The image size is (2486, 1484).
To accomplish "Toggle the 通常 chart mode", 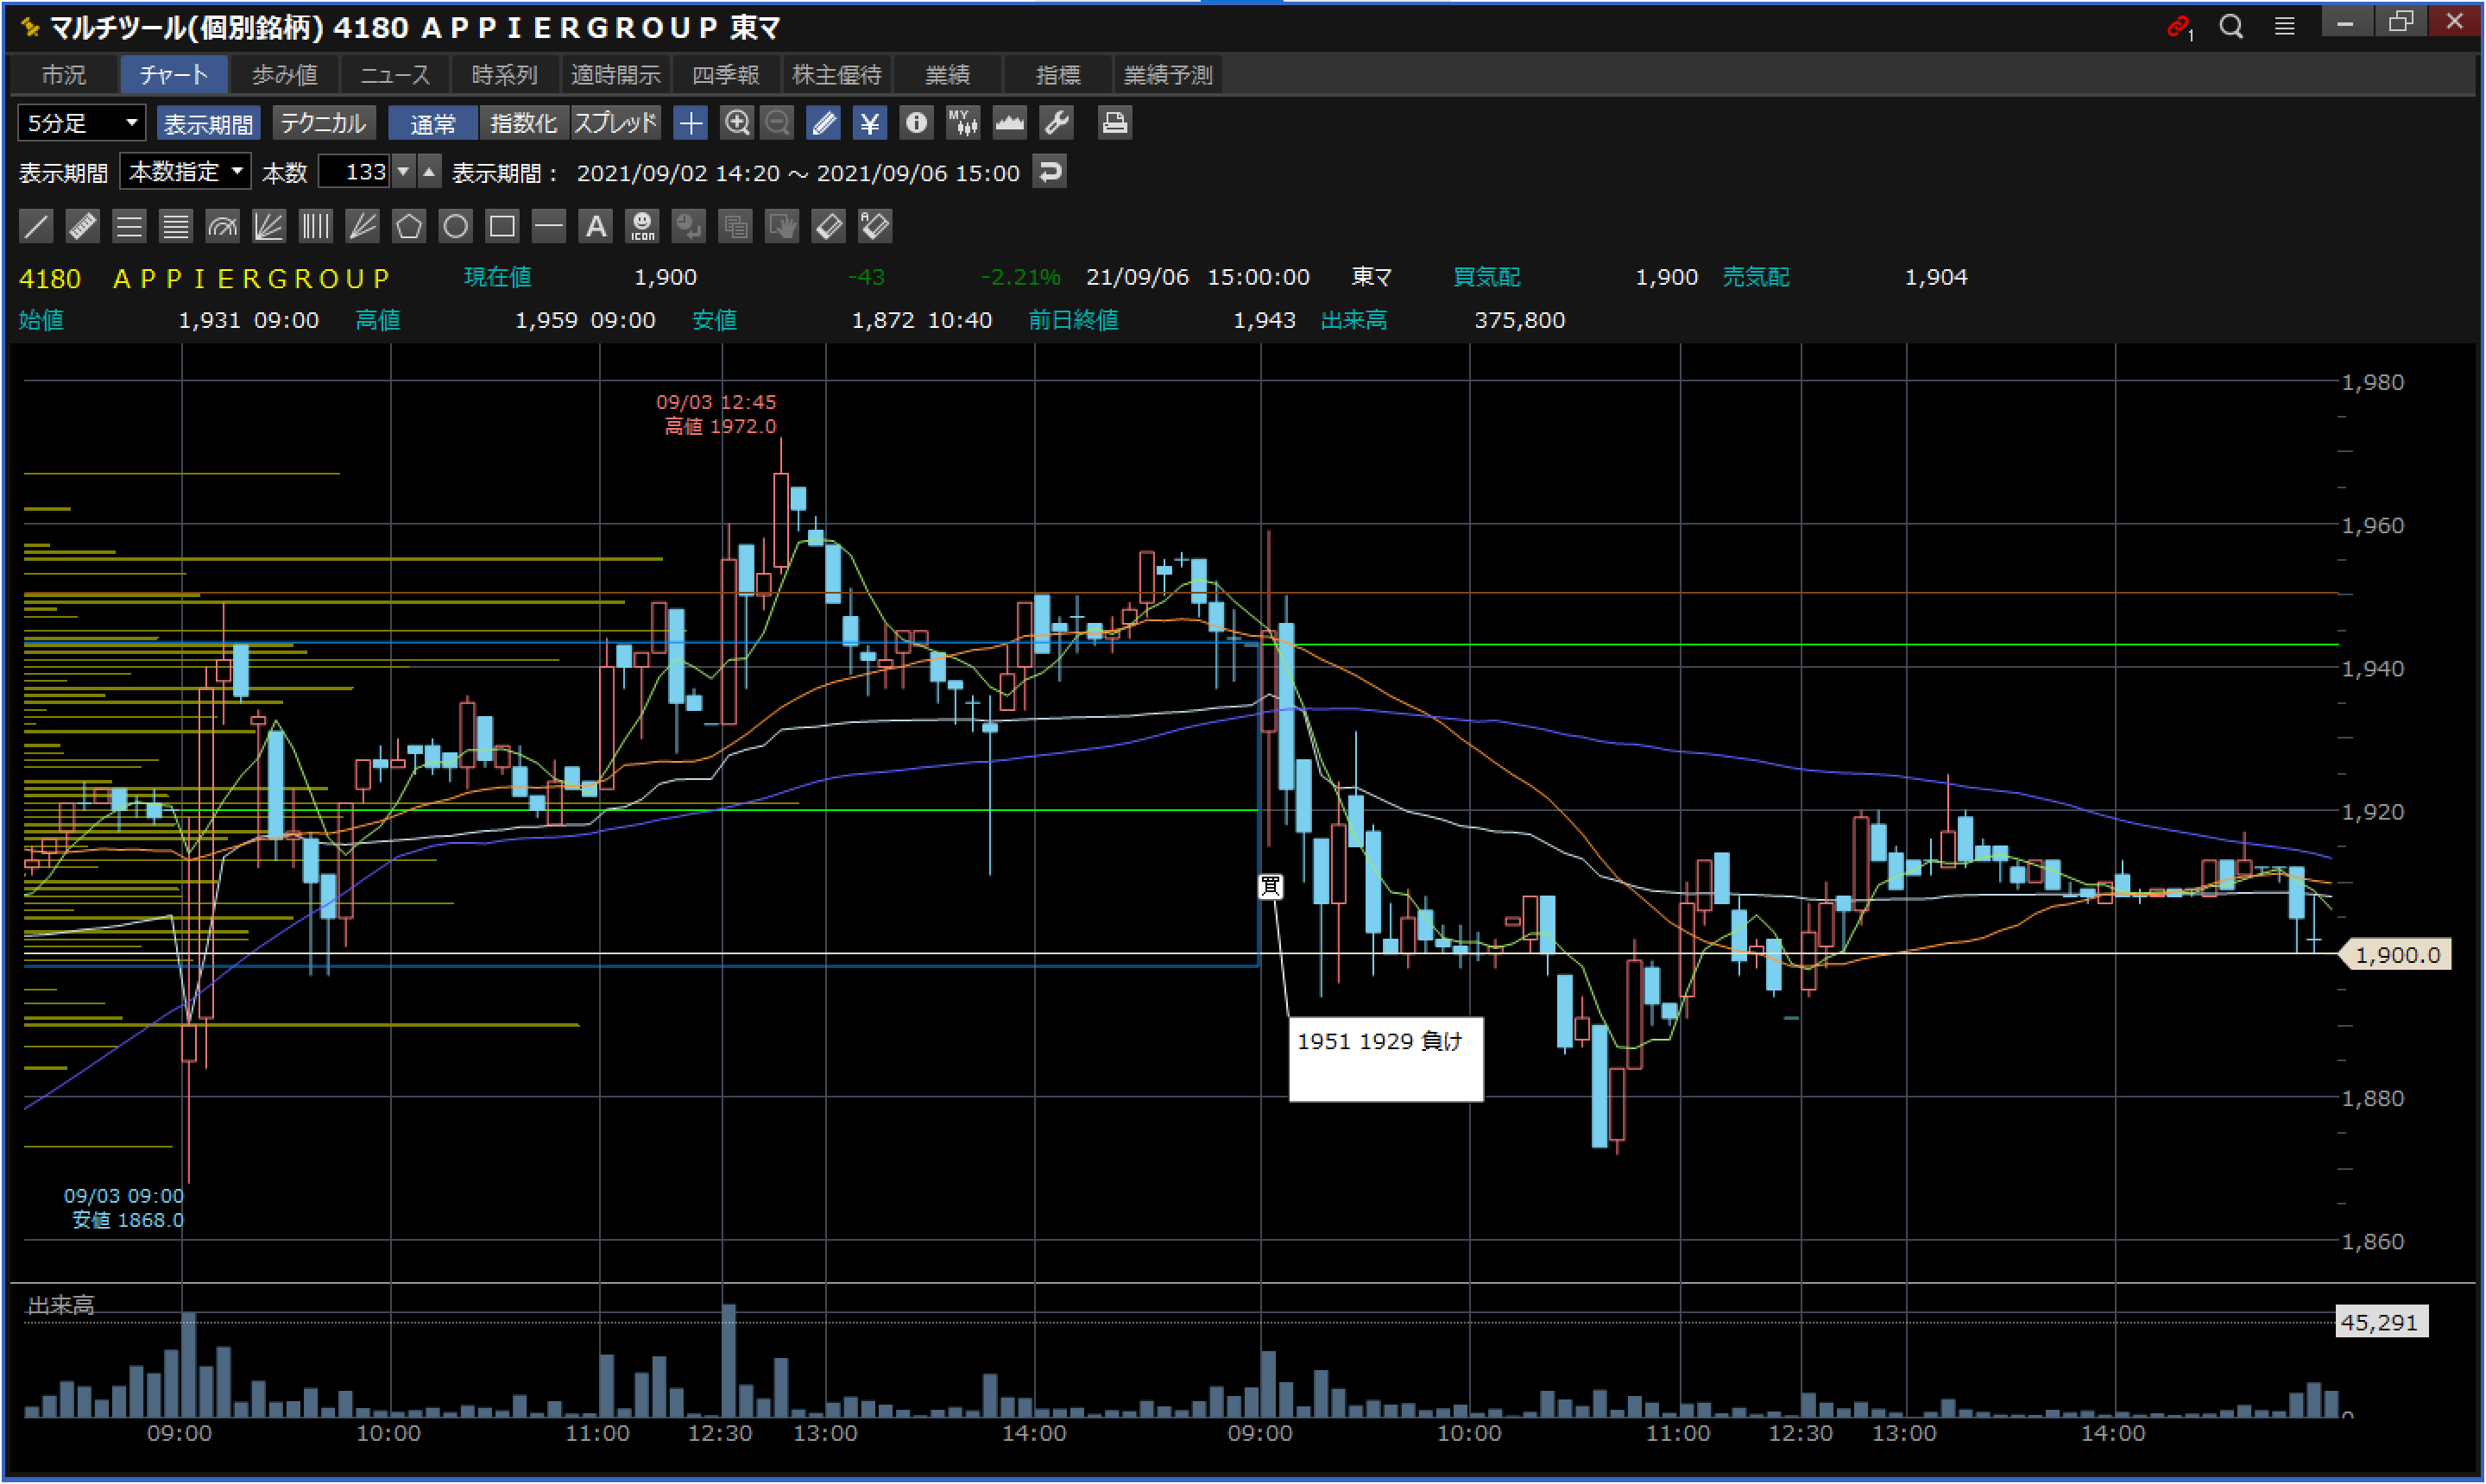I will [x=433, y=123].
